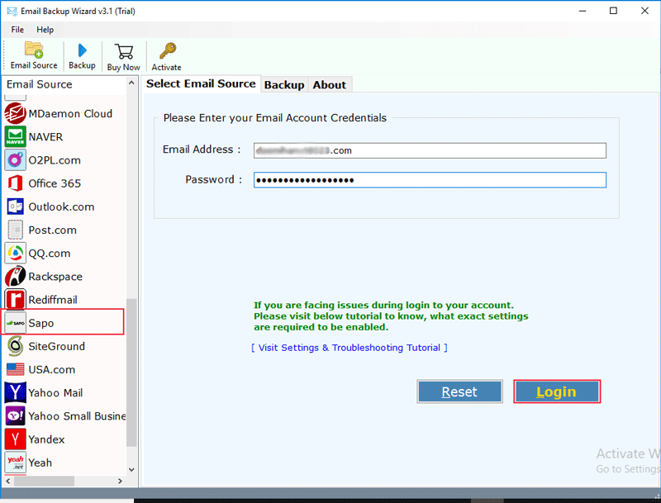Select the QQ.com text entry

(x=50, y=254)
